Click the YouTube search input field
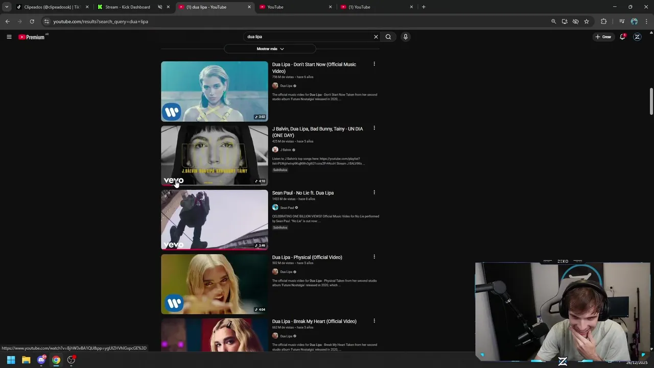 click(x=308, y=37)
